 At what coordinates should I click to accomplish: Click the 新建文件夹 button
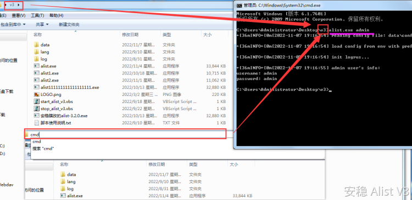pyautogui.click(x=69, y=24)
